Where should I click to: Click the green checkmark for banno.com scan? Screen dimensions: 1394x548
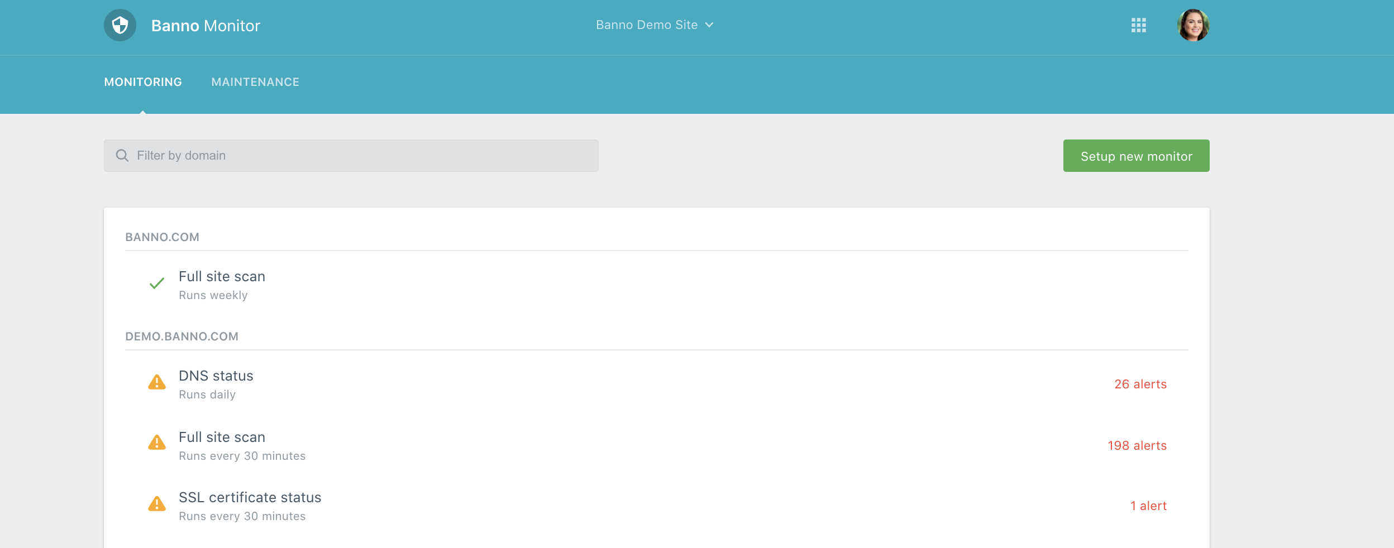157,283
